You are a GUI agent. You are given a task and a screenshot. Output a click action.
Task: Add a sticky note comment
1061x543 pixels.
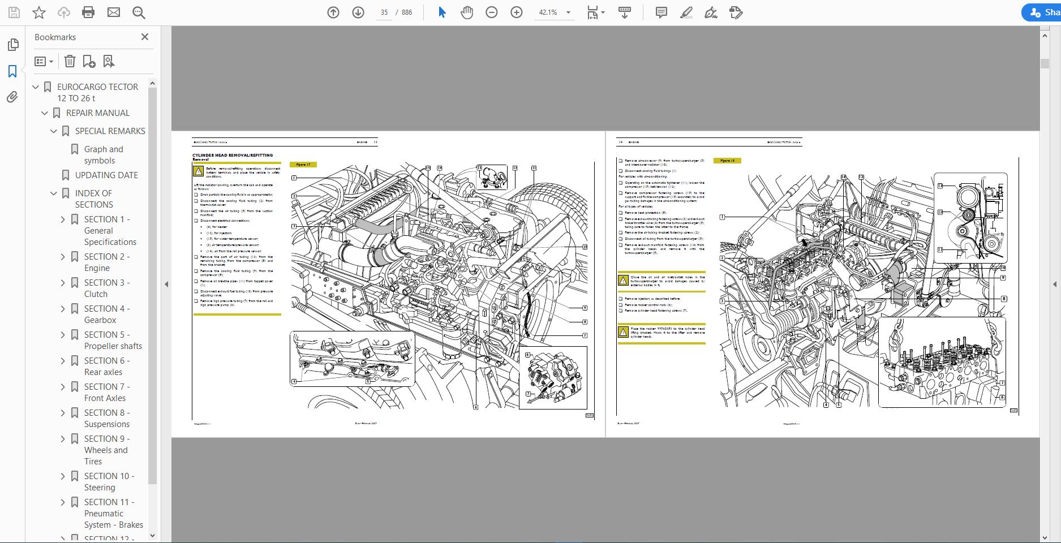click(x=661, y=12)
